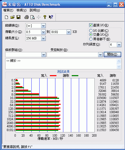The height and width of the screenshot is (150, 125).
Task: Close the ATTO Disk Benchmark window
Action: pyautogui.click(x=121, y=4)
